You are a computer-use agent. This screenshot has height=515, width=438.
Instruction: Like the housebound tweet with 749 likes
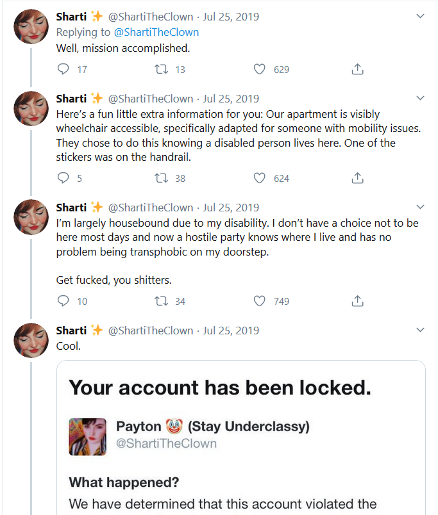(259, 301)
